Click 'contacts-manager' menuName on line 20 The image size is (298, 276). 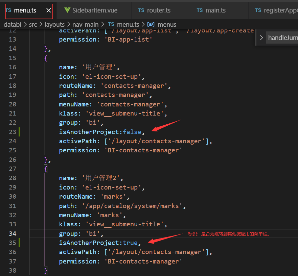pyautogui.click(x=130, y=104)
